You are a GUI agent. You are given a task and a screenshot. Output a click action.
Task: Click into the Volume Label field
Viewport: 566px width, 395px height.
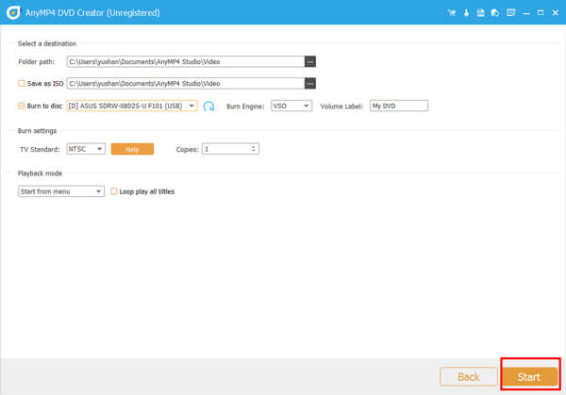(399, 106)
